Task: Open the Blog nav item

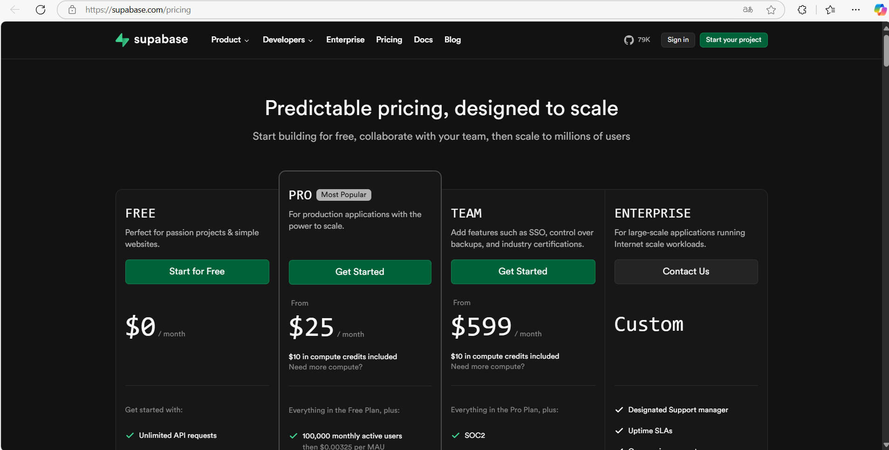Action: pyautogui.click(x=452, y=40)
